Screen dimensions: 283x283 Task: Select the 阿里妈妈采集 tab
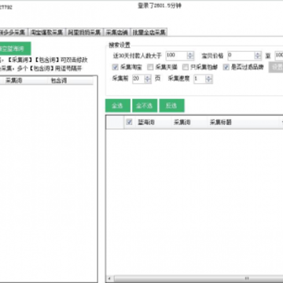pyautogui.click(x=84, y=32)
